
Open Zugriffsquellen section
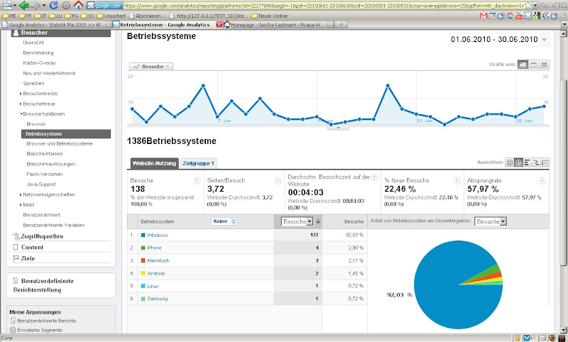(x=42, y=236)
